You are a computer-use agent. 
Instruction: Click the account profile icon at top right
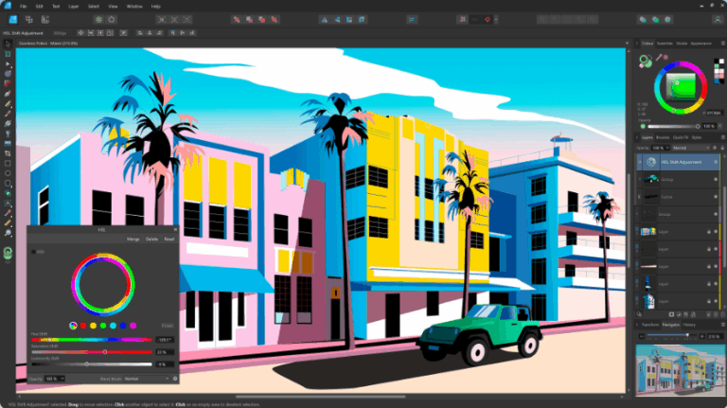pos(718,20)
